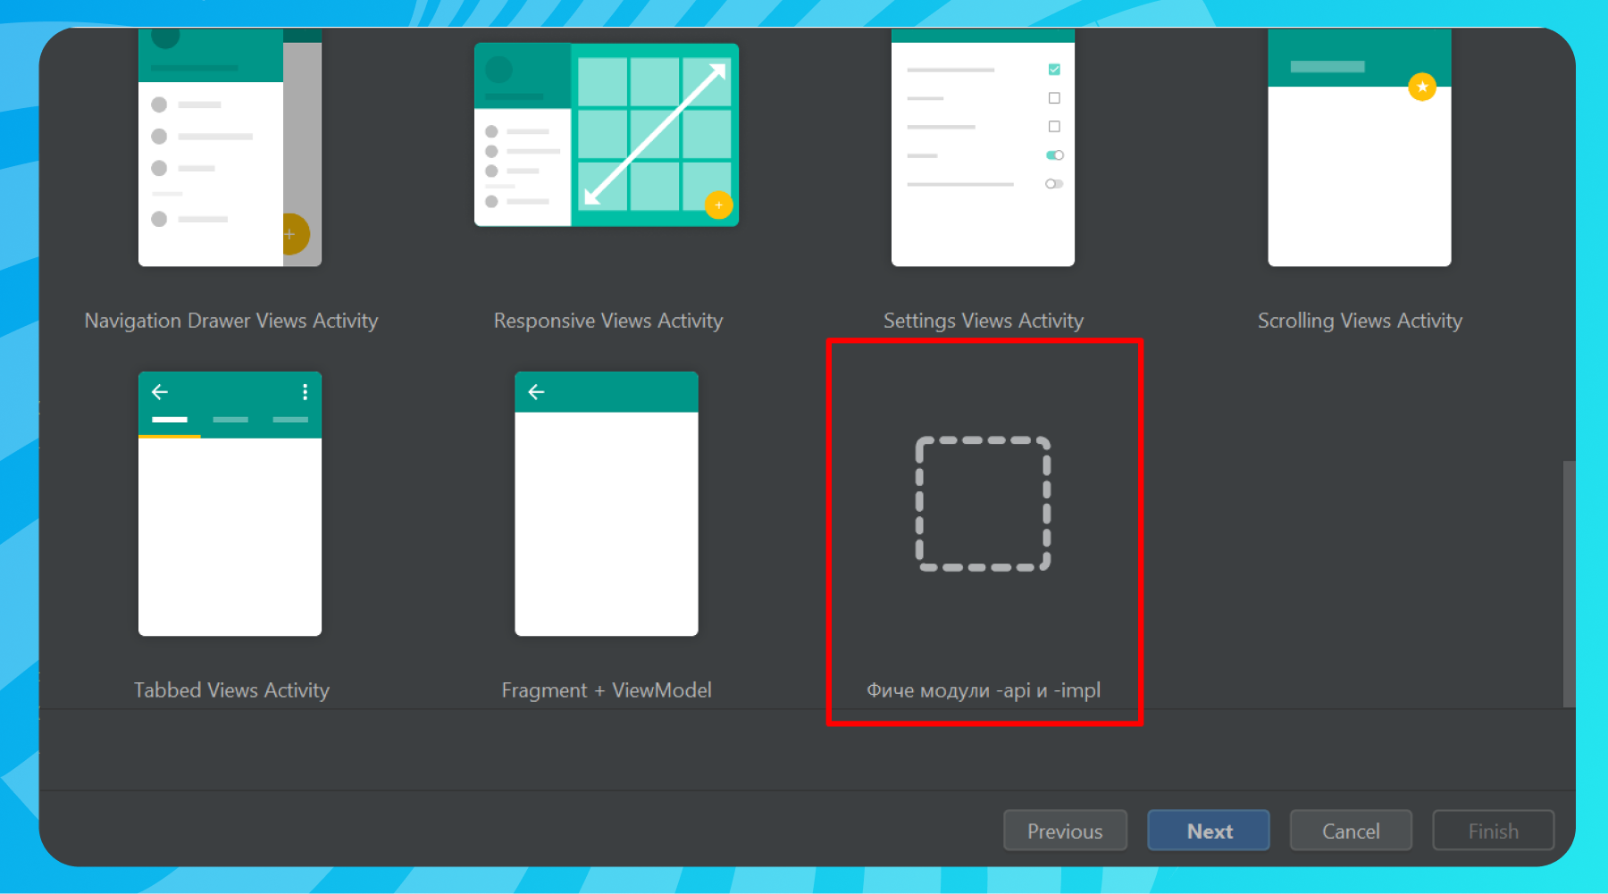Click the Scrolling Views Activity label
Screen dimensions: 1608x894
1360,321
